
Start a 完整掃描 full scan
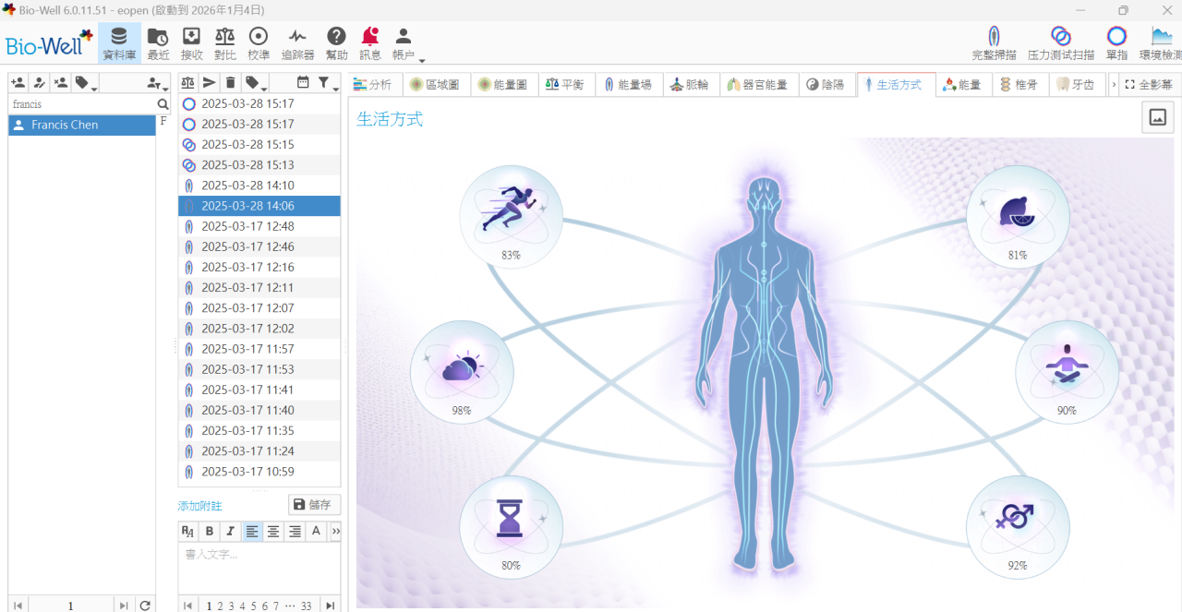tap(994, 43)
